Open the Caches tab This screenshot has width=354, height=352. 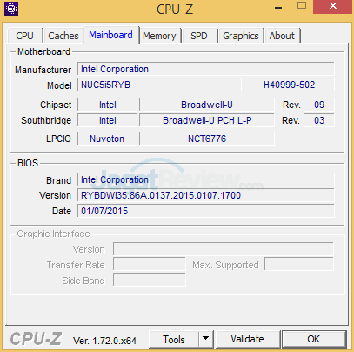coord(63,36)
